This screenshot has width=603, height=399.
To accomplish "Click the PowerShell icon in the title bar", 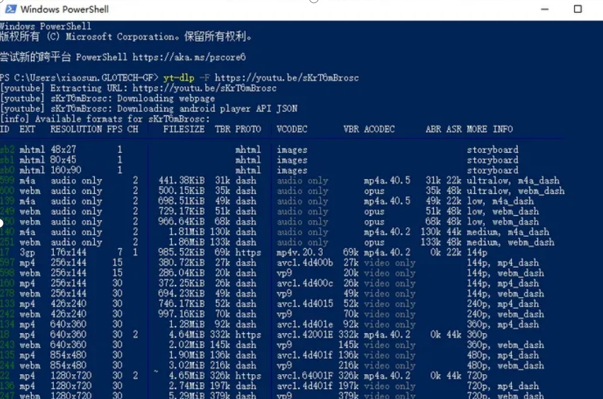I will pyautogui.click(x=11, y=8).
